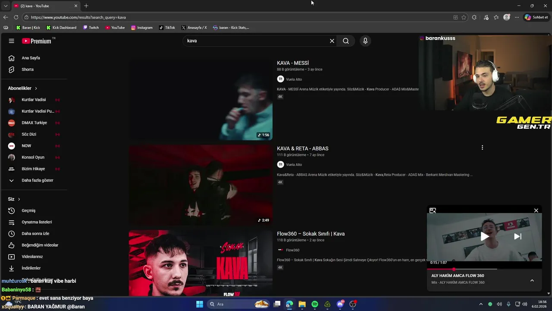Expand the miniplayer to full page
This screenshot has height=311, width=552.
click(x=433, y=211)
